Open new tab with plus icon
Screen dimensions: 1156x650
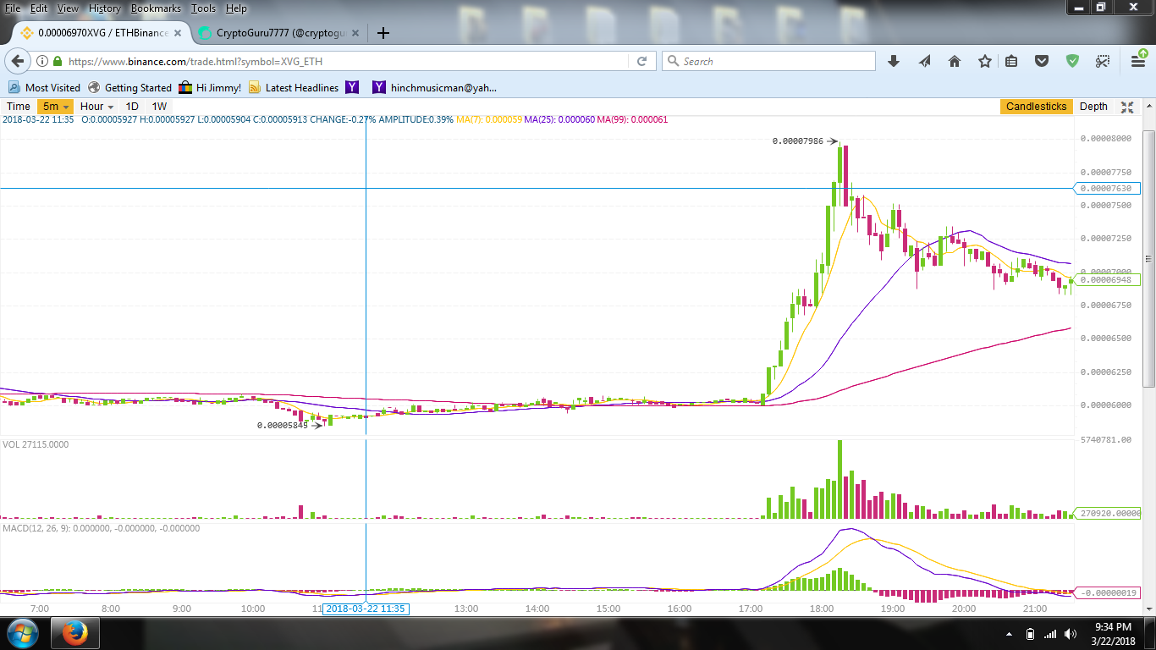click(x=383, y=33)
